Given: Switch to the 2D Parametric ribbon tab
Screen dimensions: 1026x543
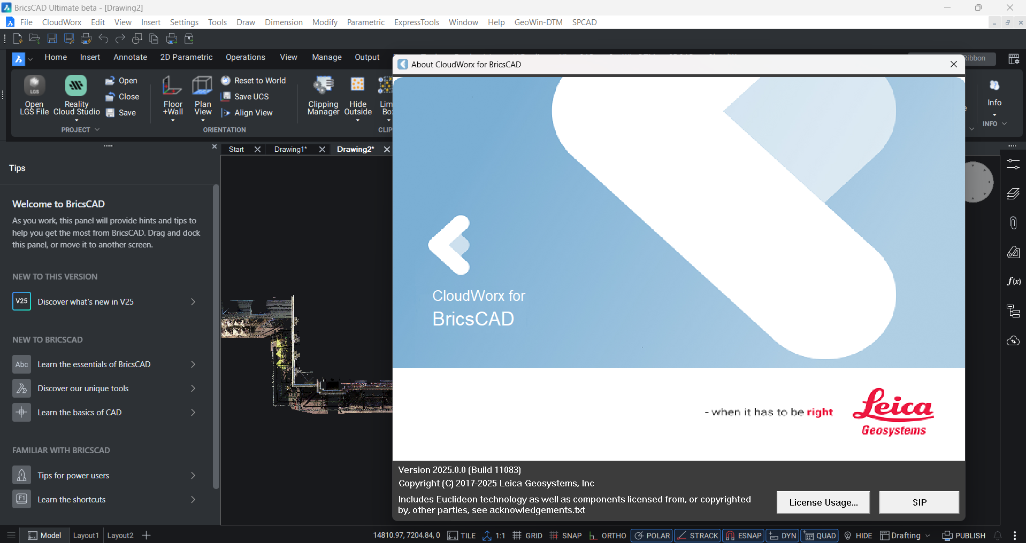Looking at the screenshot, I should point(186,57).
